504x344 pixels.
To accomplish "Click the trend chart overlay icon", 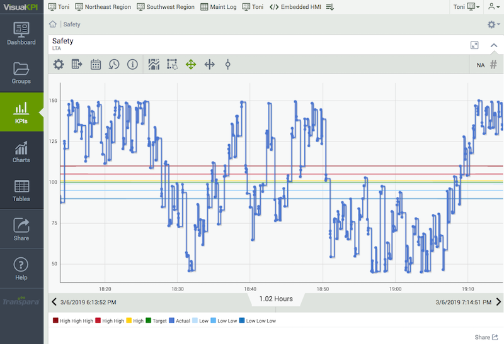I will [x=154, y=64].
